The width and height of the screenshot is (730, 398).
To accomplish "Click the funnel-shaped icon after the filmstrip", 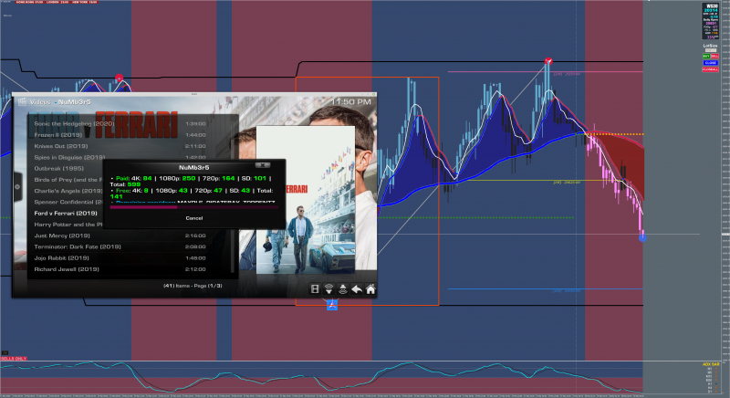I will (x=328, y=289).
